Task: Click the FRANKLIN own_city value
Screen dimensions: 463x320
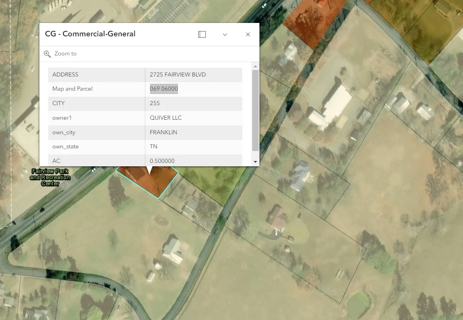Action: pyautogui.click(x=163, y=132)
